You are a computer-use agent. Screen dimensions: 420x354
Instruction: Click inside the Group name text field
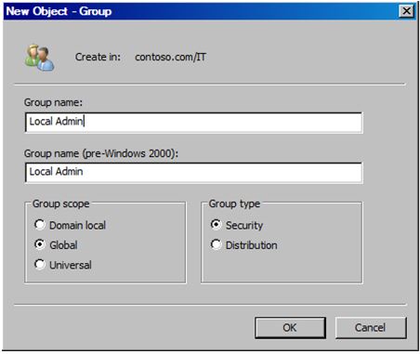tap(193, 123)
